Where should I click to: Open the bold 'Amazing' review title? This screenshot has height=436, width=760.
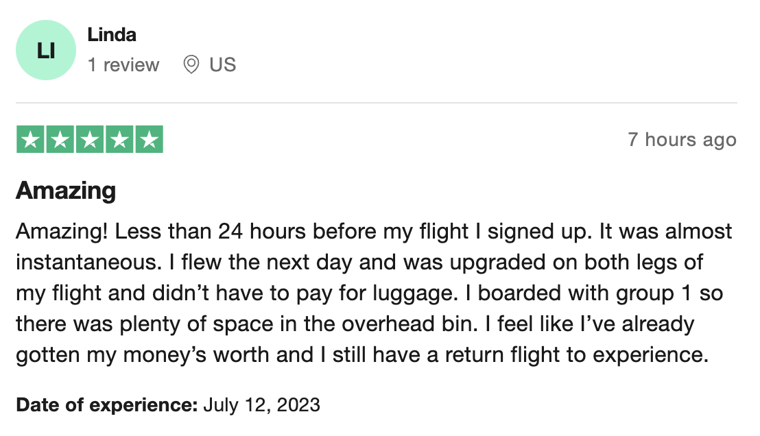(66, 191)
